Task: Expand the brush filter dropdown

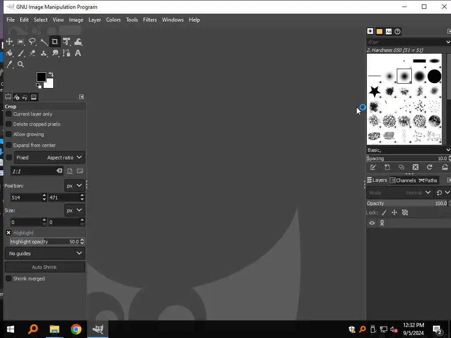Action: click(448, 42)
